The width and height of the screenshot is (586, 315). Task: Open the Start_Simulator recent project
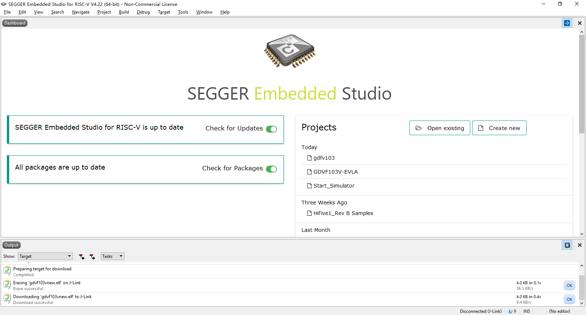(334, 186)
